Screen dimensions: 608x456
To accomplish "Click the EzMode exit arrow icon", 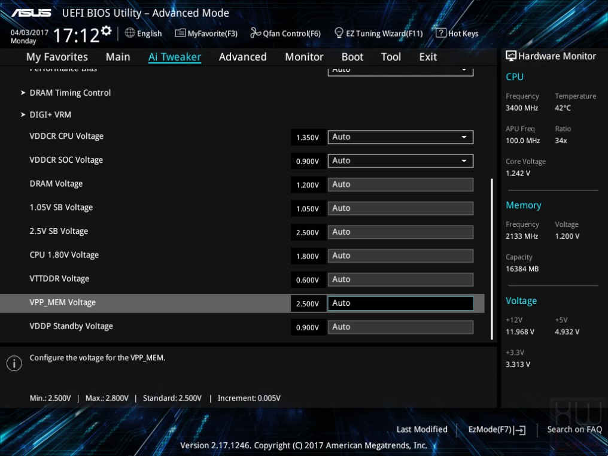I will [520, 430].
